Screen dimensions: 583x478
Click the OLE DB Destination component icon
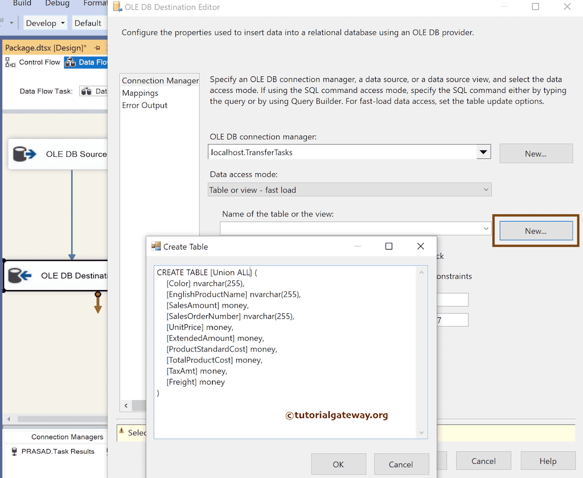[20, 276]
